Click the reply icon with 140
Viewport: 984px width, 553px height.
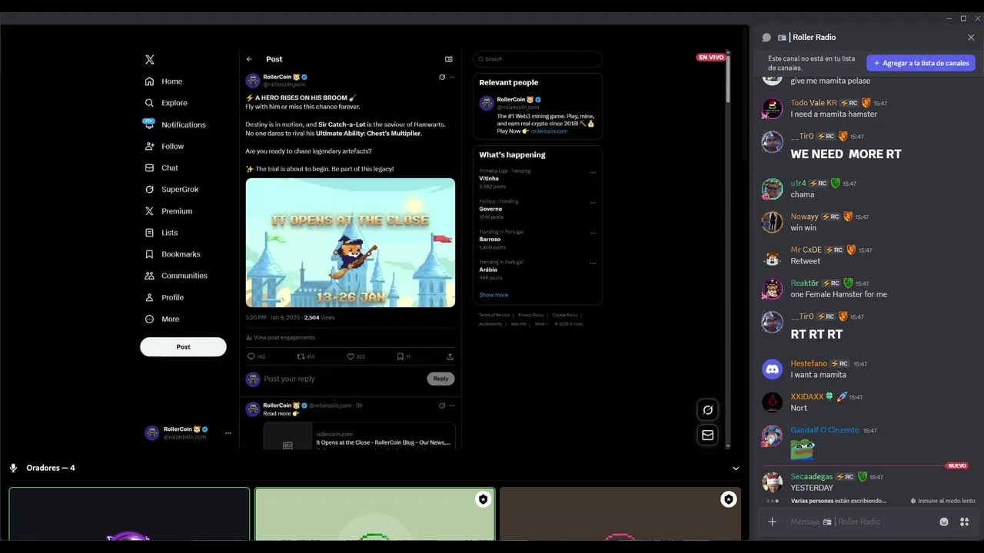251,356
